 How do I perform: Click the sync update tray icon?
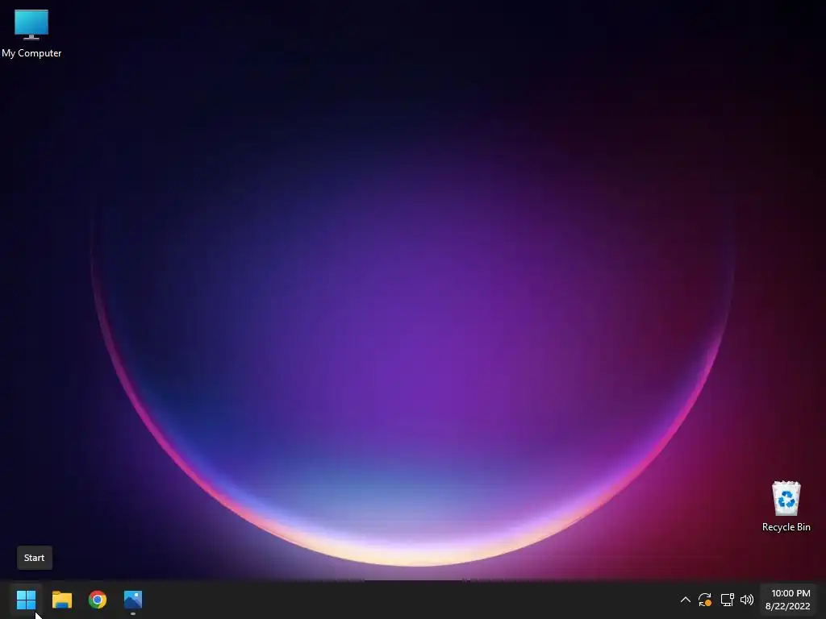(705, 600)
